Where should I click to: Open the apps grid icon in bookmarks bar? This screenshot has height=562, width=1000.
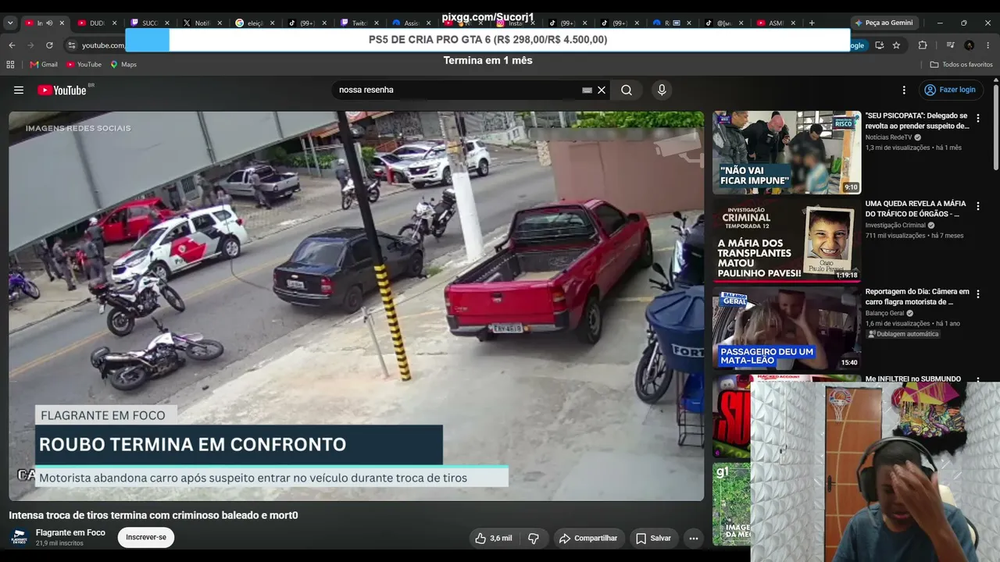10,65
